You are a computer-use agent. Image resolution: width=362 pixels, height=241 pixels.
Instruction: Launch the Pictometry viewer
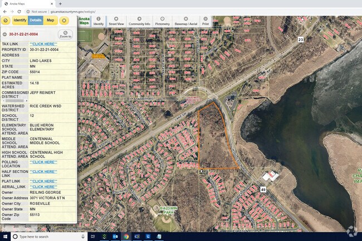[163, 21]
